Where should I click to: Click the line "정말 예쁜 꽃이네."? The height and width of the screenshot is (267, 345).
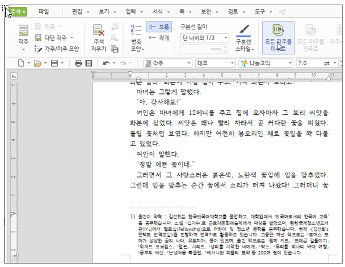point(166,164)
